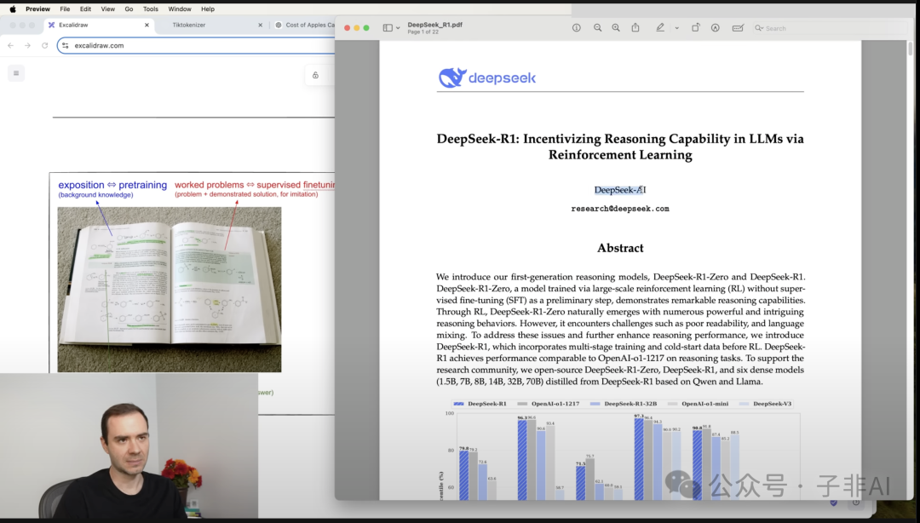Image resolution: width=920 pixels, height=523 pixels.
Task: Reload the excalidraw.com page
Action: 44,45
